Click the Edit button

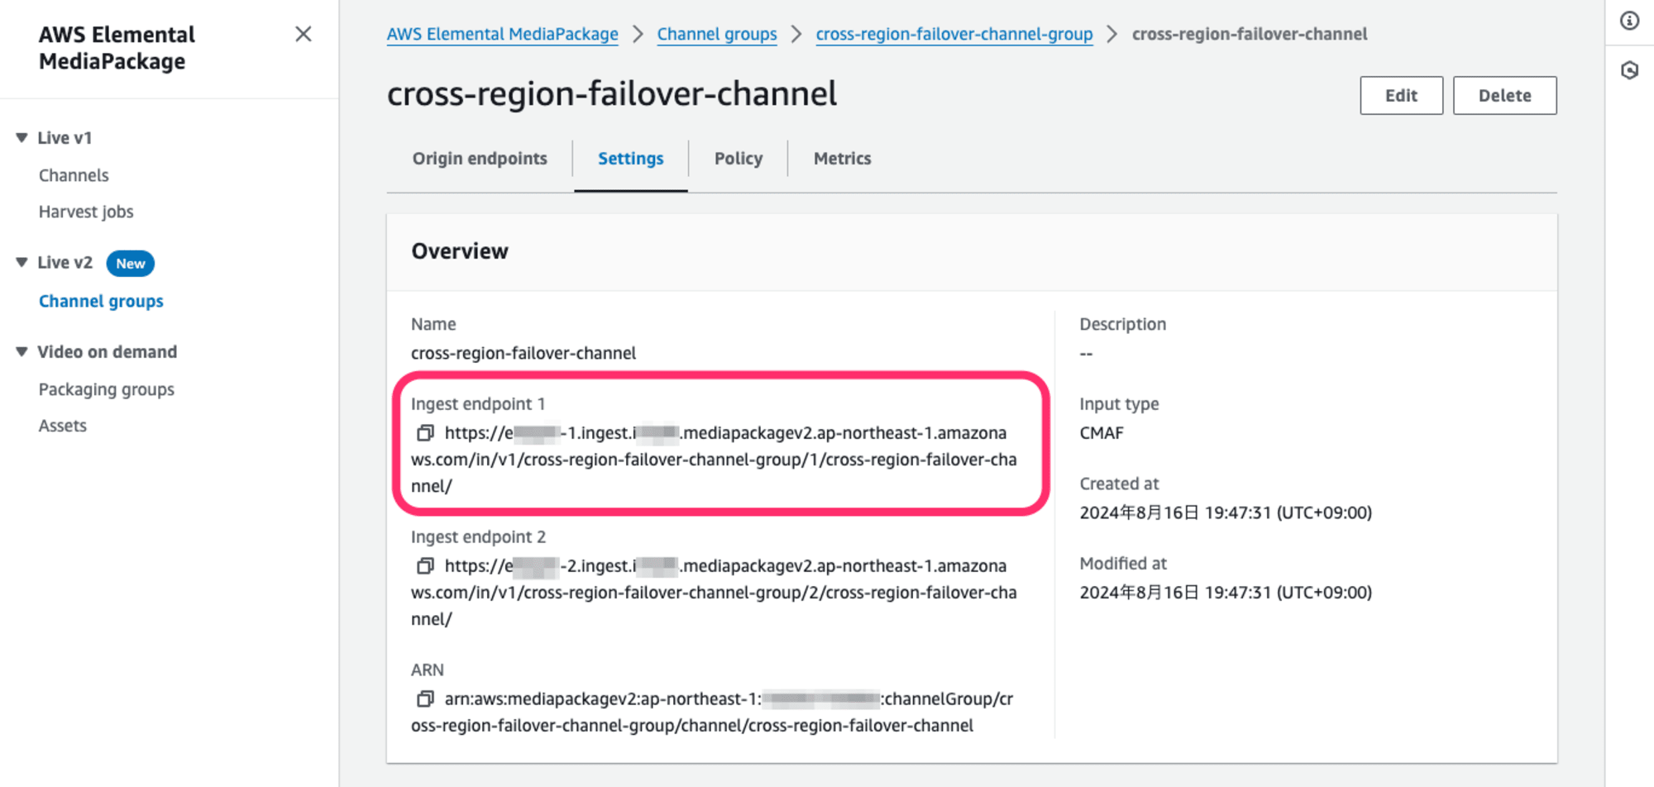click(1401, 95)
